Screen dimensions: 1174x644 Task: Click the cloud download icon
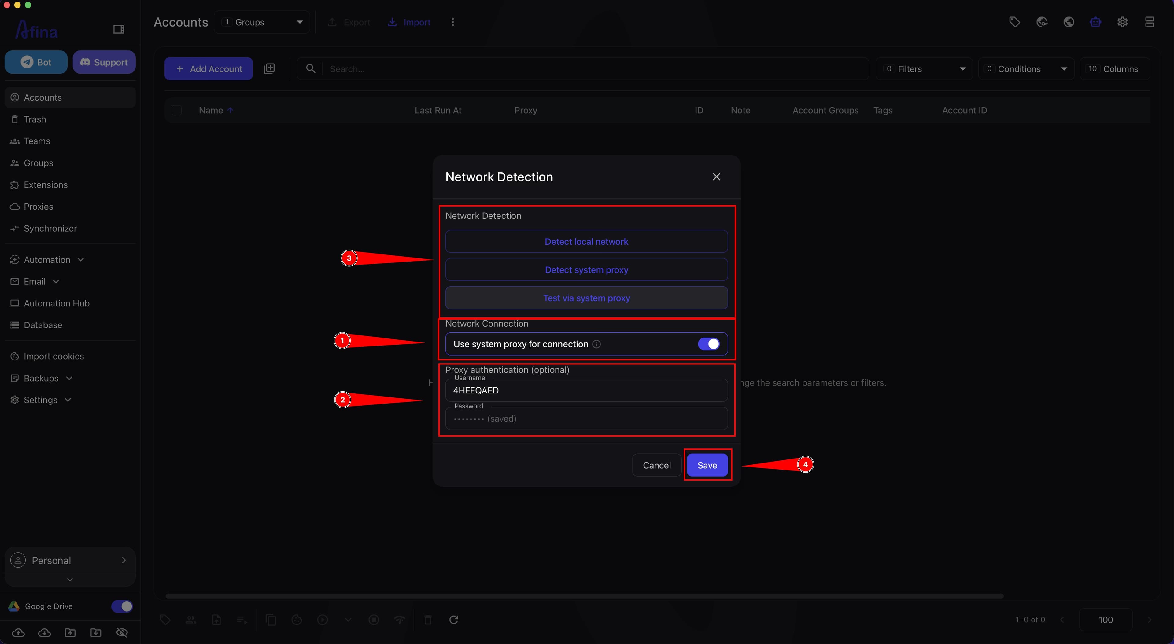click(44, 632)
